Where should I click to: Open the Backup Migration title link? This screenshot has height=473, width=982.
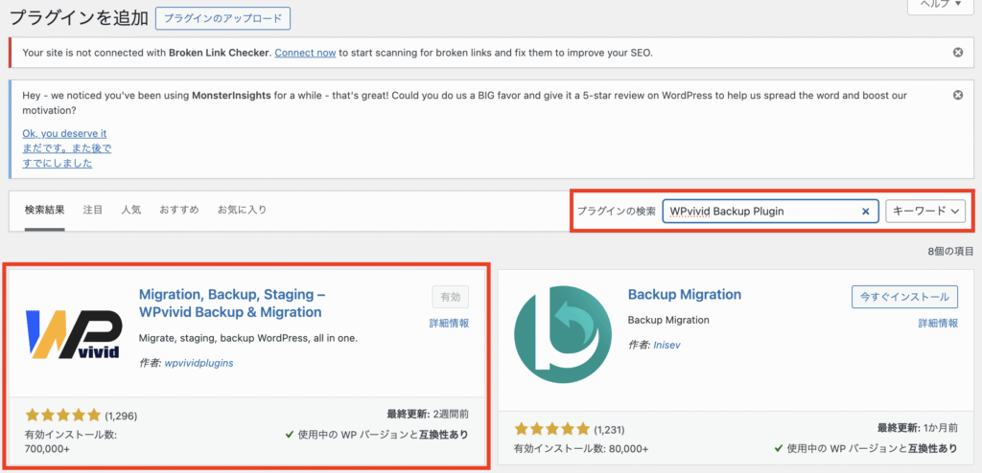tap(685, 294)
